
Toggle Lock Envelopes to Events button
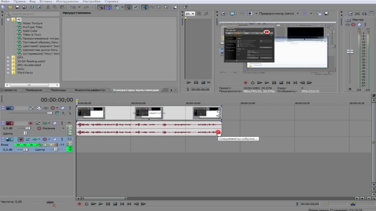[129, 7]
